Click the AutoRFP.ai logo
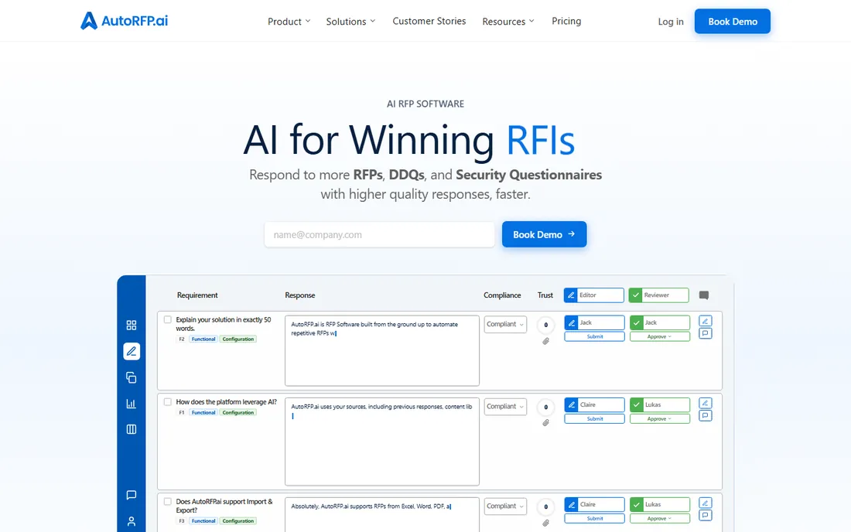 coord(125,21)
